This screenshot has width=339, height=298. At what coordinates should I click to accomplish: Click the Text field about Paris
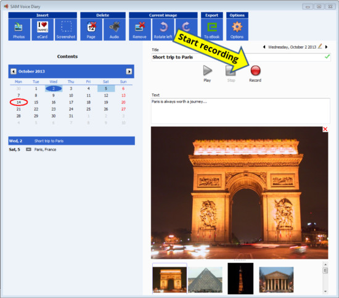pyautogui.click(x=240, y=111)
